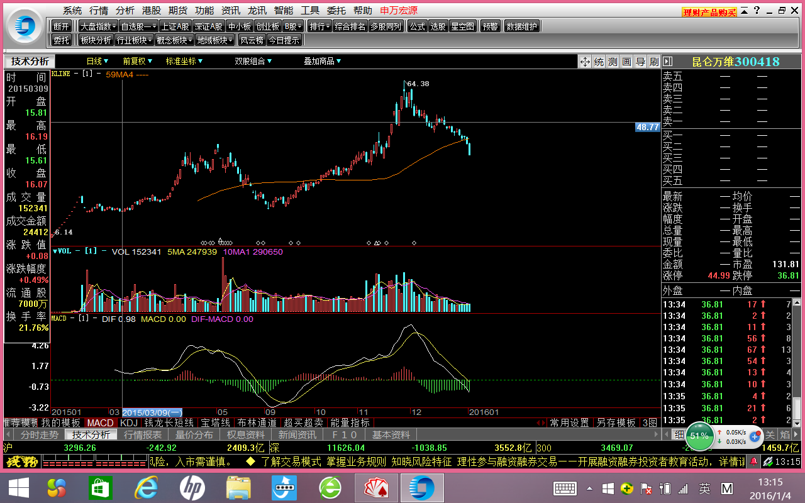This screenshot has height=503, width=805.
Task: Click the 导 export tool button
Action: (640, 62)
